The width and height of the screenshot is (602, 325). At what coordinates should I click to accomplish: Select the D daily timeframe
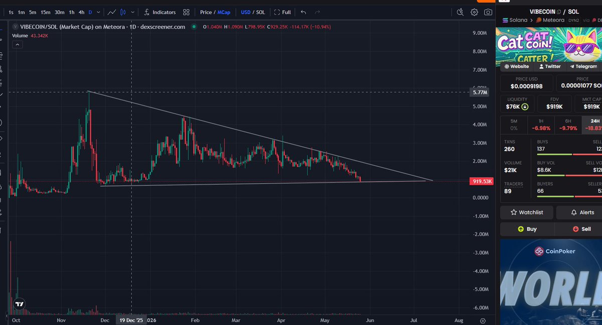coord(90,12)
